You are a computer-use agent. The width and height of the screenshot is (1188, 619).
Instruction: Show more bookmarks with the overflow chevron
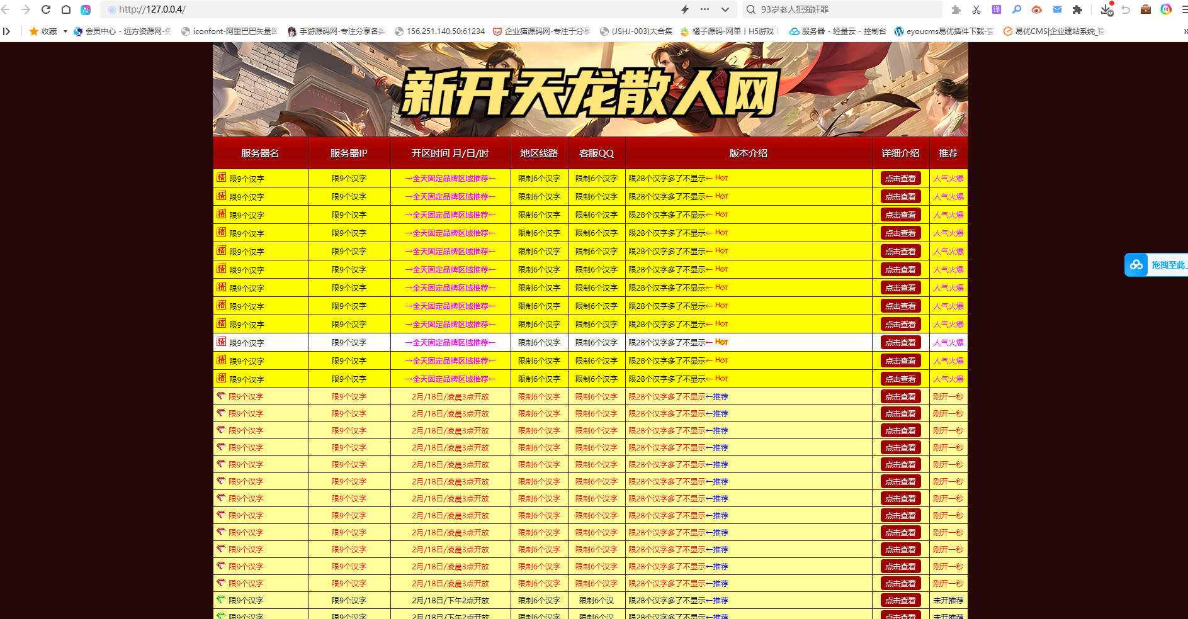1185,31
